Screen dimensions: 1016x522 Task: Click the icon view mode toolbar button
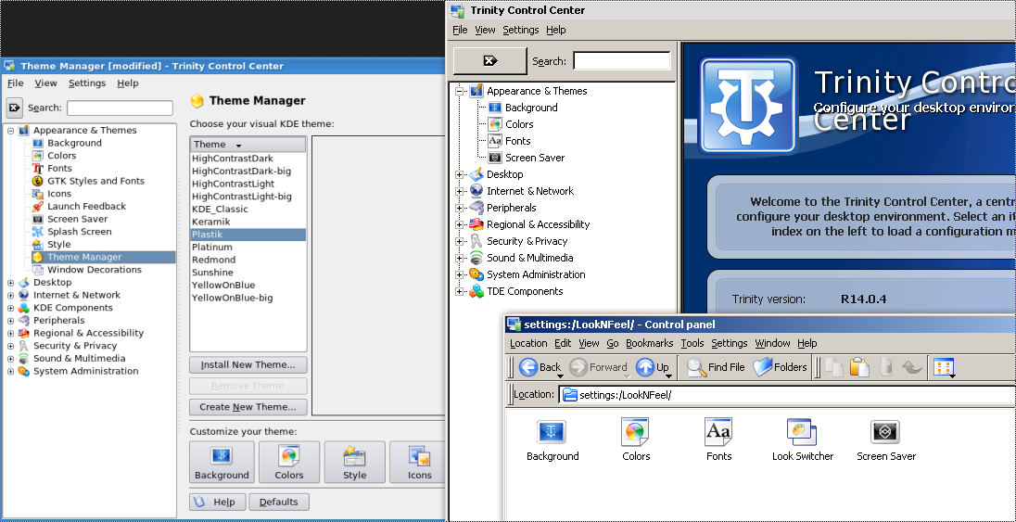944,368
